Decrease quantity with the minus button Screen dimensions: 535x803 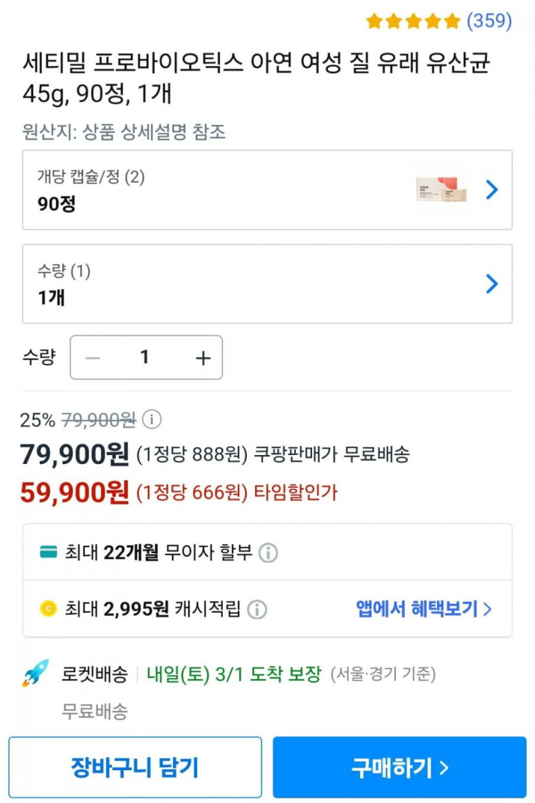pos(93,358)
